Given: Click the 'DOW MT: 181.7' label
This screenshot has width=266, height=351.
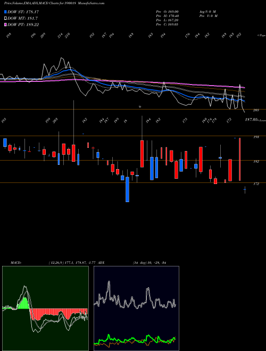Looking at the screenshot, I should tap(22, 18).
